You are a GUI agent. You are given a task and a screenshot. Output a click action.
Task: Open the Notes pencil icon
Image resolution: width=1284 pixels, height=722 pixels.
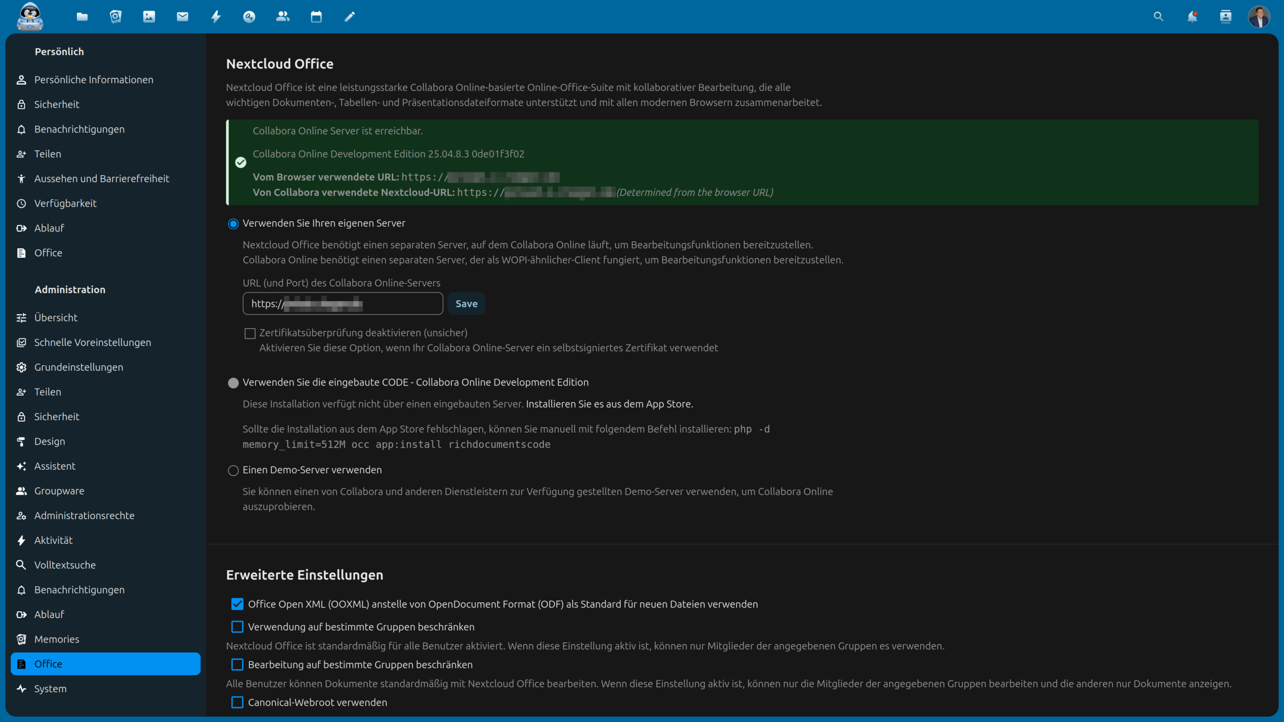(x=350, y=17)
